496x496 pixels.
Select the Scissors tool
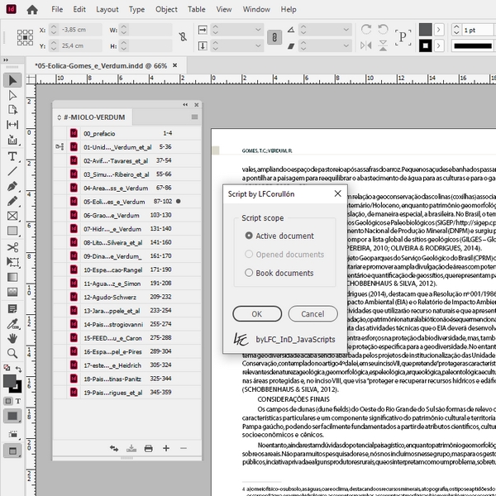(12, 247)
